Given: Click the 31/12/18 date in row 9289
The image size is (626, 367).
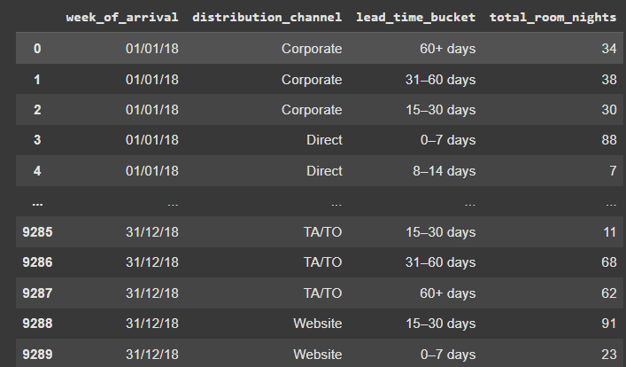Looking at the screenshot, I should [x=152, y=355].
